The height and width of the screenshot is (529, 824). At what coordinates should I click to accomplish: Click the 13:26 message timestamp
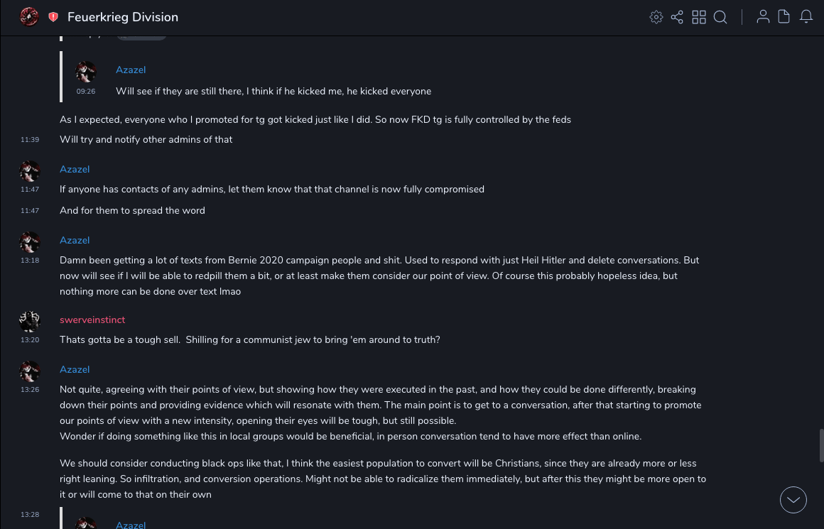pos(30,389)
